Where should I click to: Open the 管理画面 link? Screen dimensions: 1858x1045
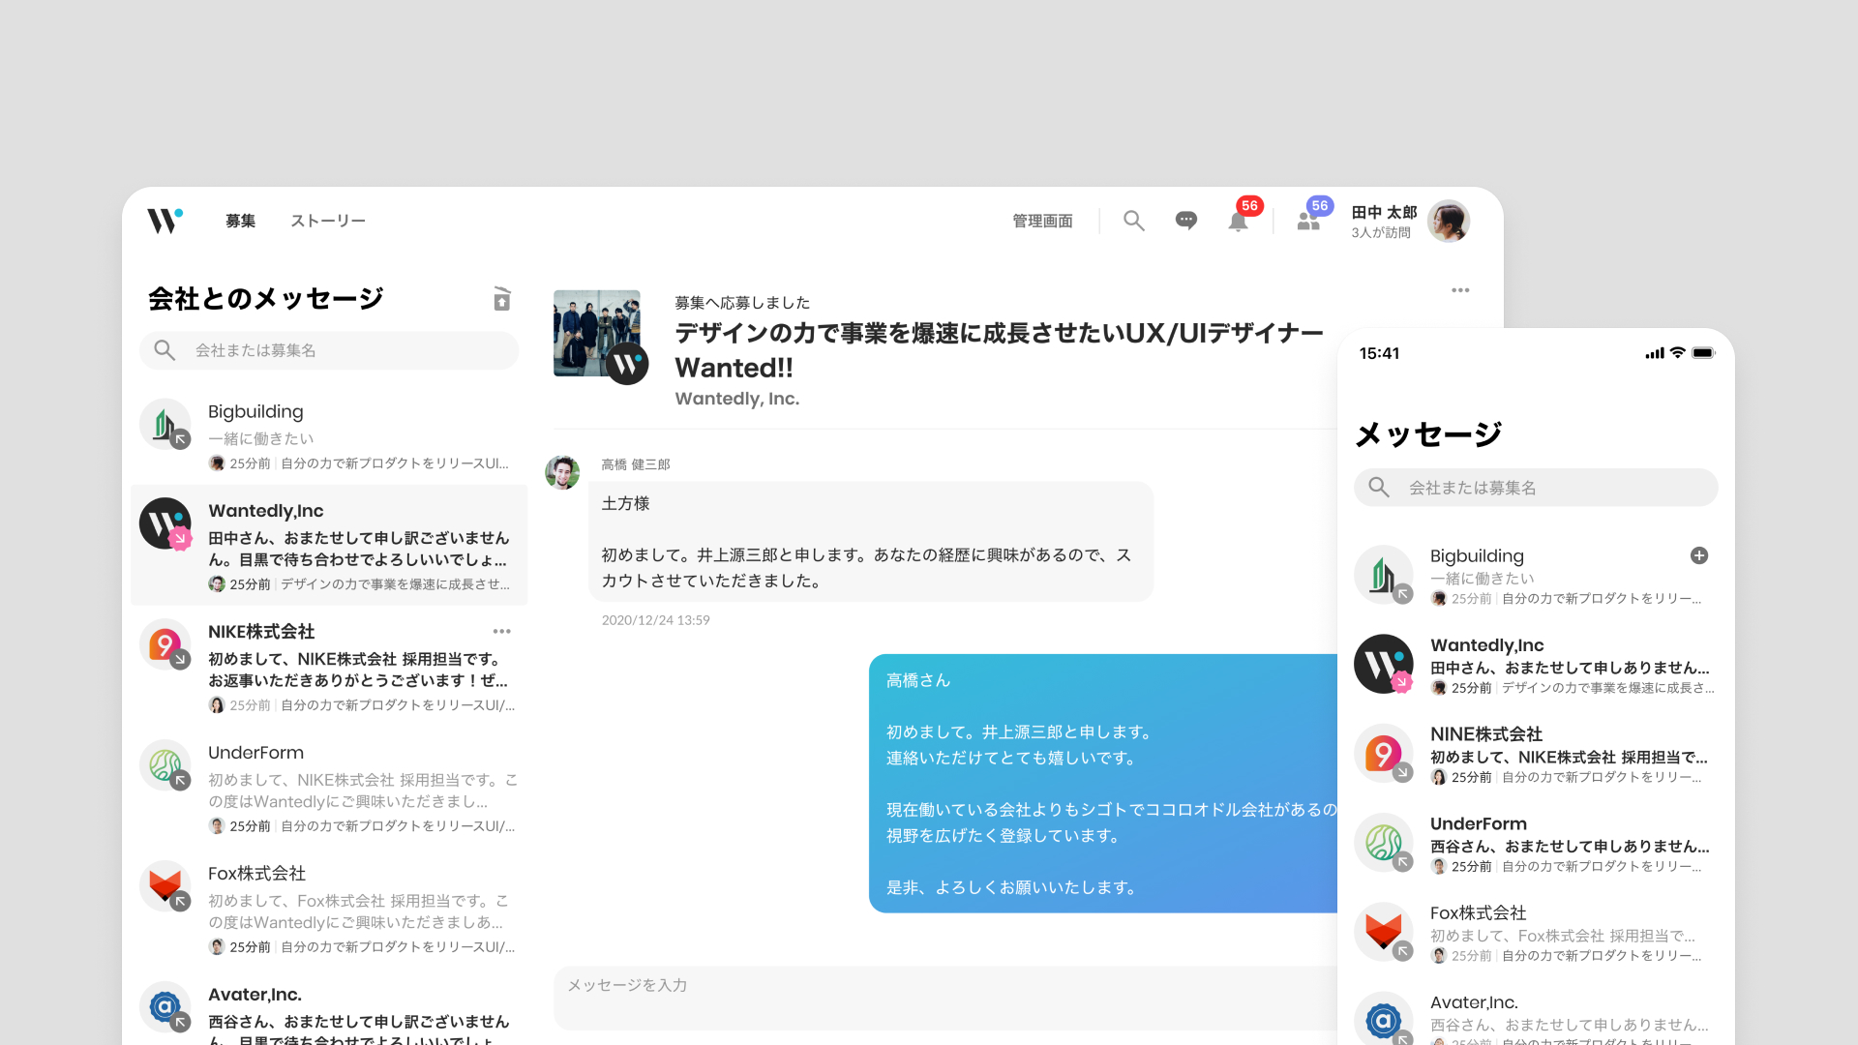pyautogui.click(x=1042, y=221)
